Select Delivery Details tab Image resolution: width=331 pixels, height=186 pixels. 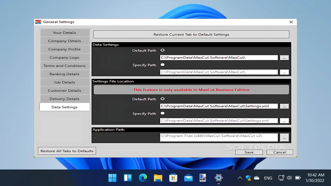click(x=65, y=99)
